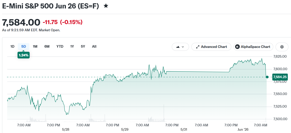Click the 5/28 date axis label

(x=66, y=129)
